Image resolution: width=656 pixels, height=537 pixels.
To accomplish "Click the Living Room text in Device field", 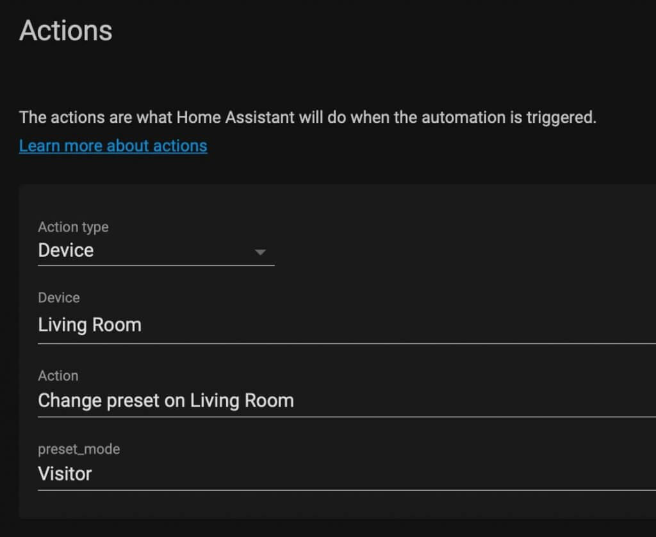I will (90, 325).
